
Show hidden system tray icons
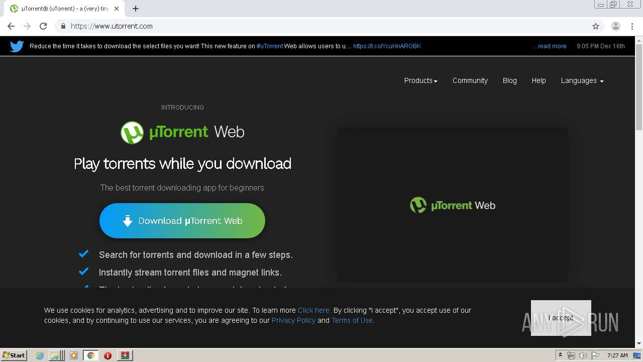coord(560,355)
